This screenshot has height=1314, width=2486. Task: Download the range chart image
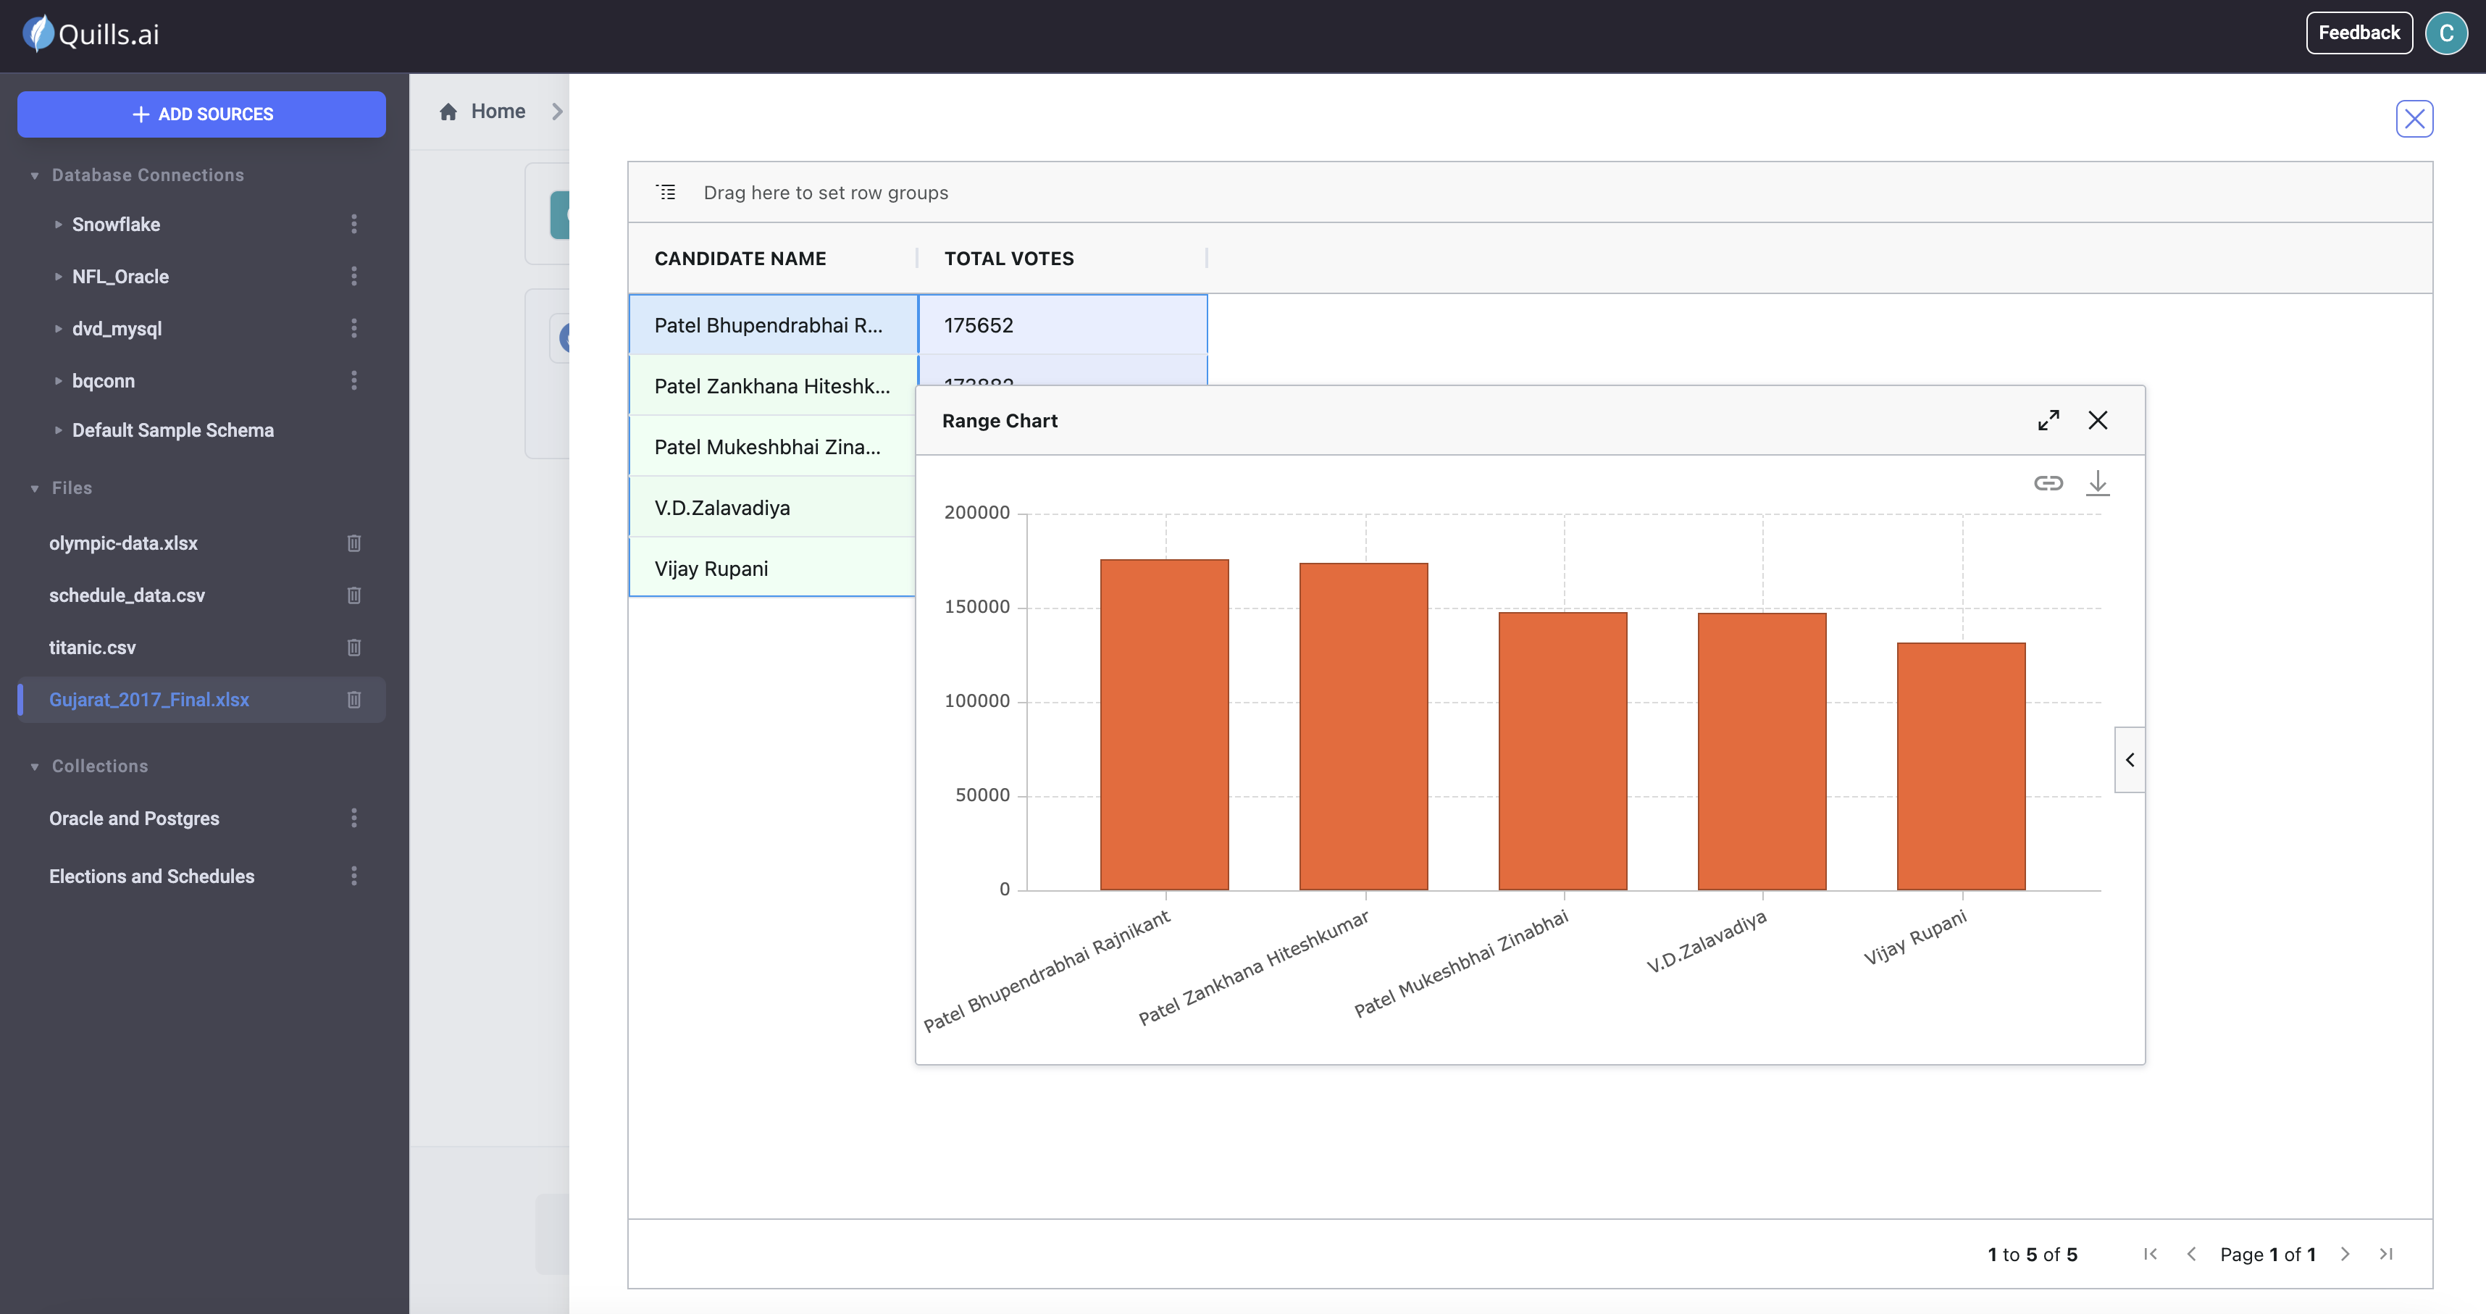pyautogui.click(x=2097, y=483)
